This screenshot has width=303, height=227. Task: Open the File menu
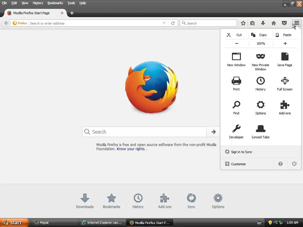[x=4, y=3]
